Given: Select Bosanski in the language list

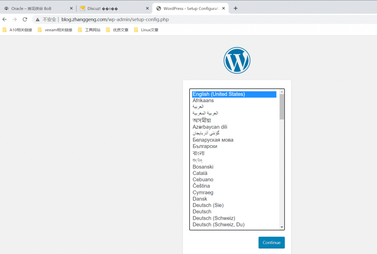Looking at the screenshot, I should point(234,167).
